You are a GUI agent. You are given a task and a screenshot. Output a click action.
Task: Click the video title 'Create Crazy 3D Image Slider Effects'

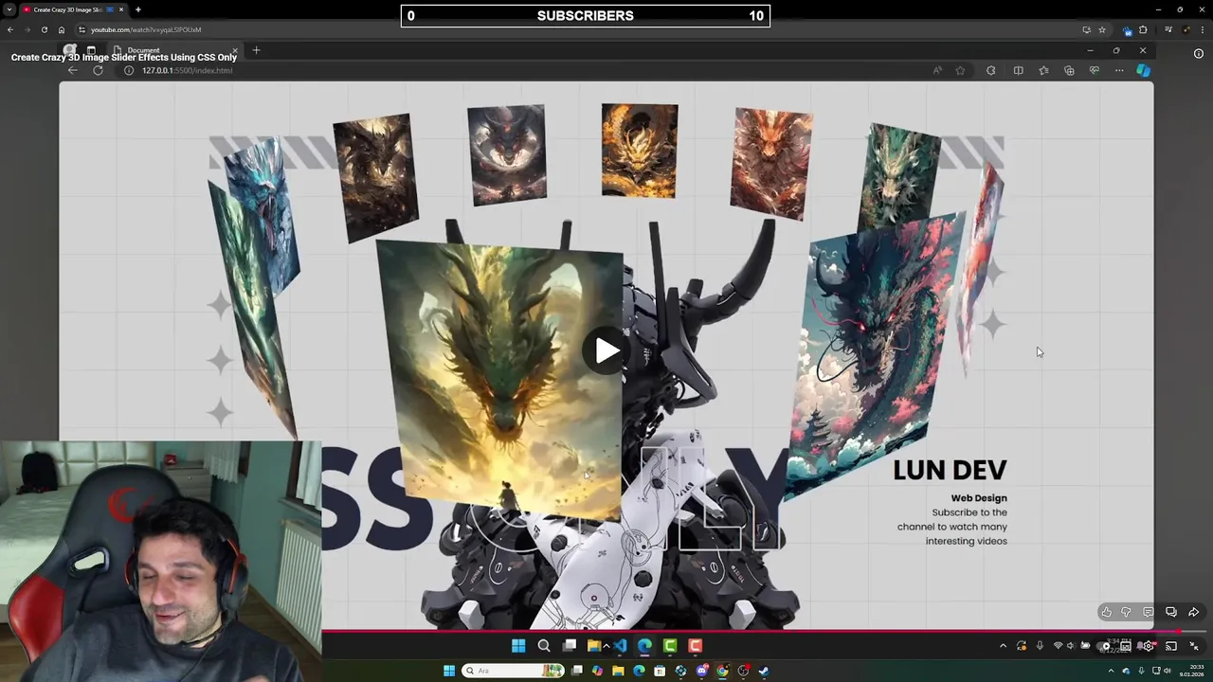pos(124,57)
